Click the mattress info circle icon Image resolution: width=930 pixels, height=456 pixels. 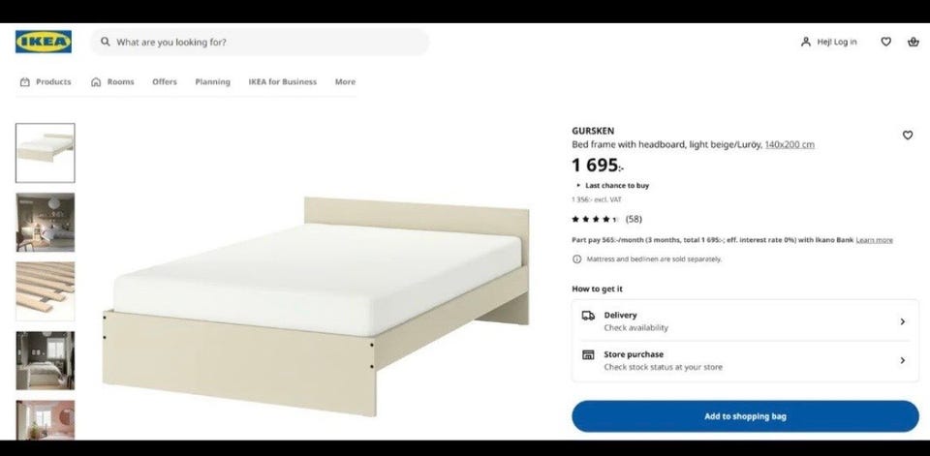(576, 259)
